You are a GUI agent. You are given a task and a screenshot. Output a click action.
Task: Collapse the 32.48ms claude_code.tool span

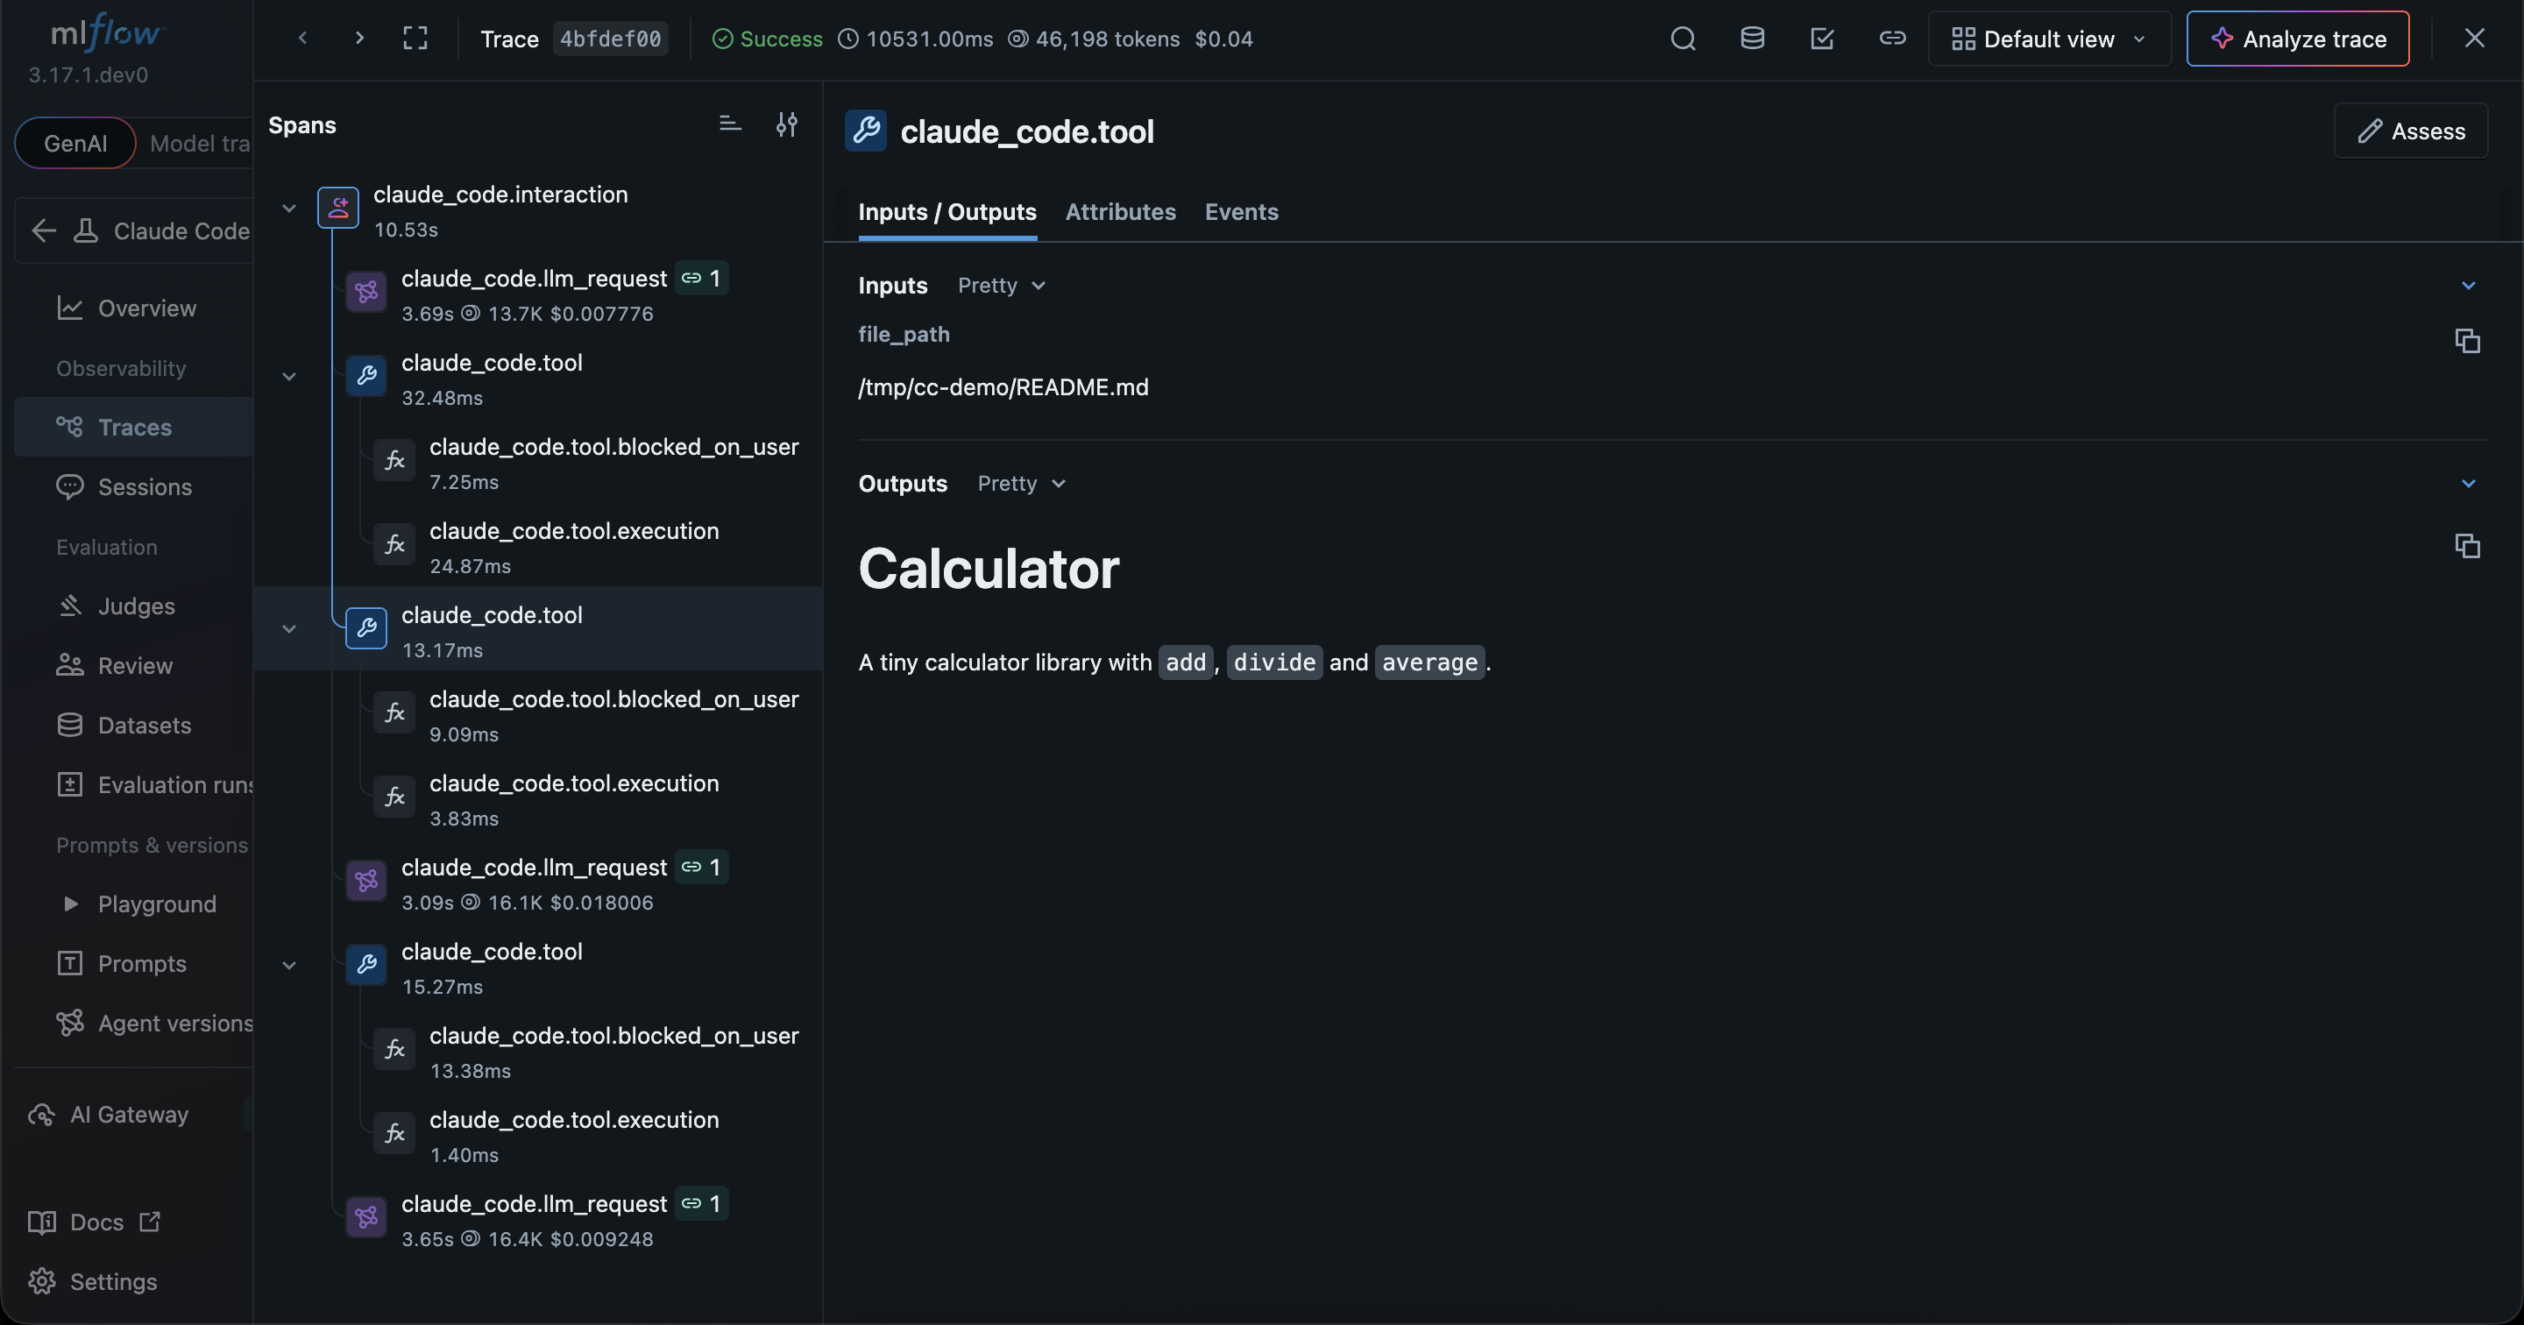point(289,378)
